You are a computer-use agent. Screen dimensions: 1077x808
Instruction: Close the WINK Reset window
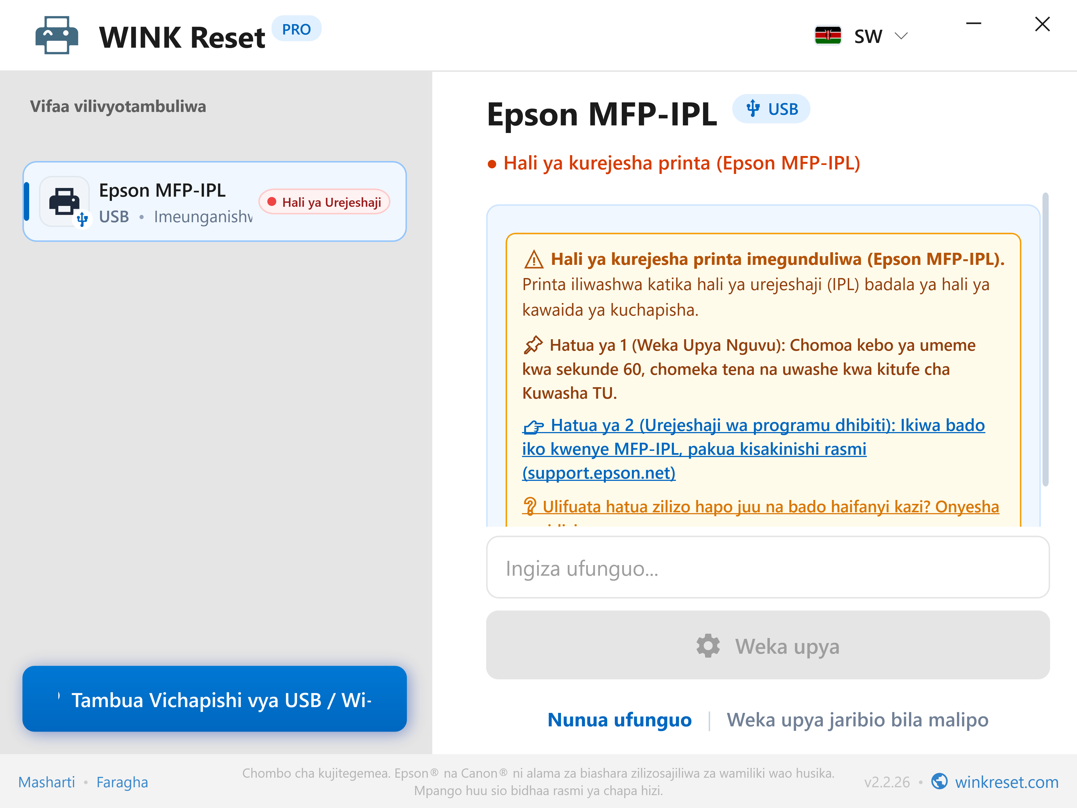[x=1042, y=24]
